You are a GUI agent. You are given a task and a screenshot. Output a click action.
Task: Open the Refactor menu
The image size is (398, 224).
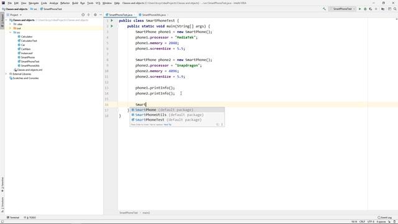65,3
